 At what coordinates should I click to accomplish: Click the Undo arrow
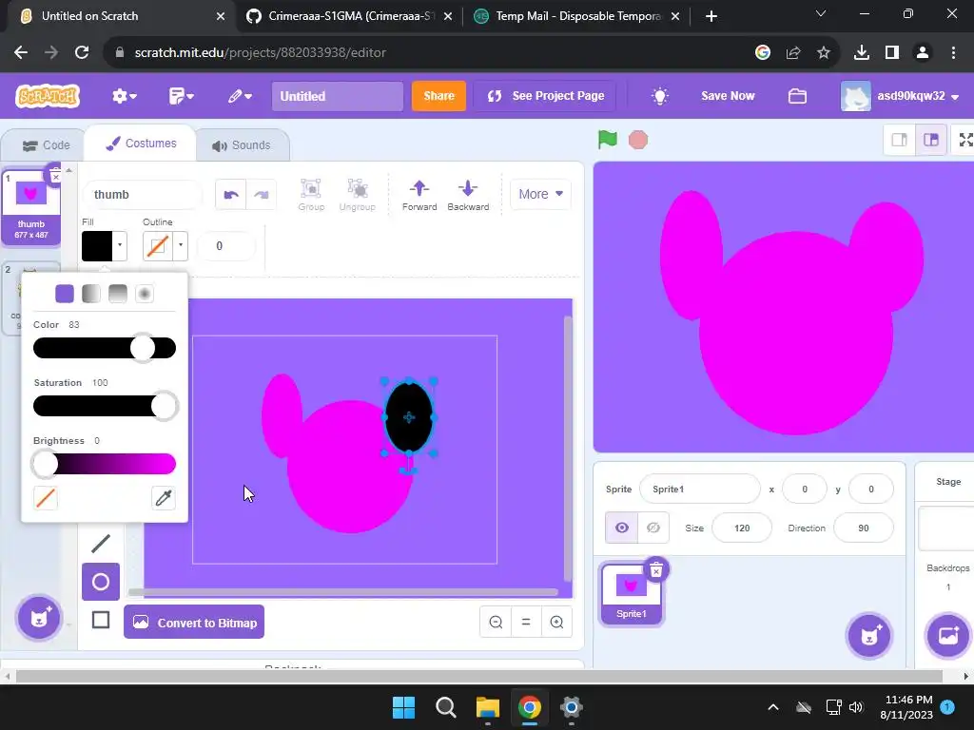click(231, 194)
